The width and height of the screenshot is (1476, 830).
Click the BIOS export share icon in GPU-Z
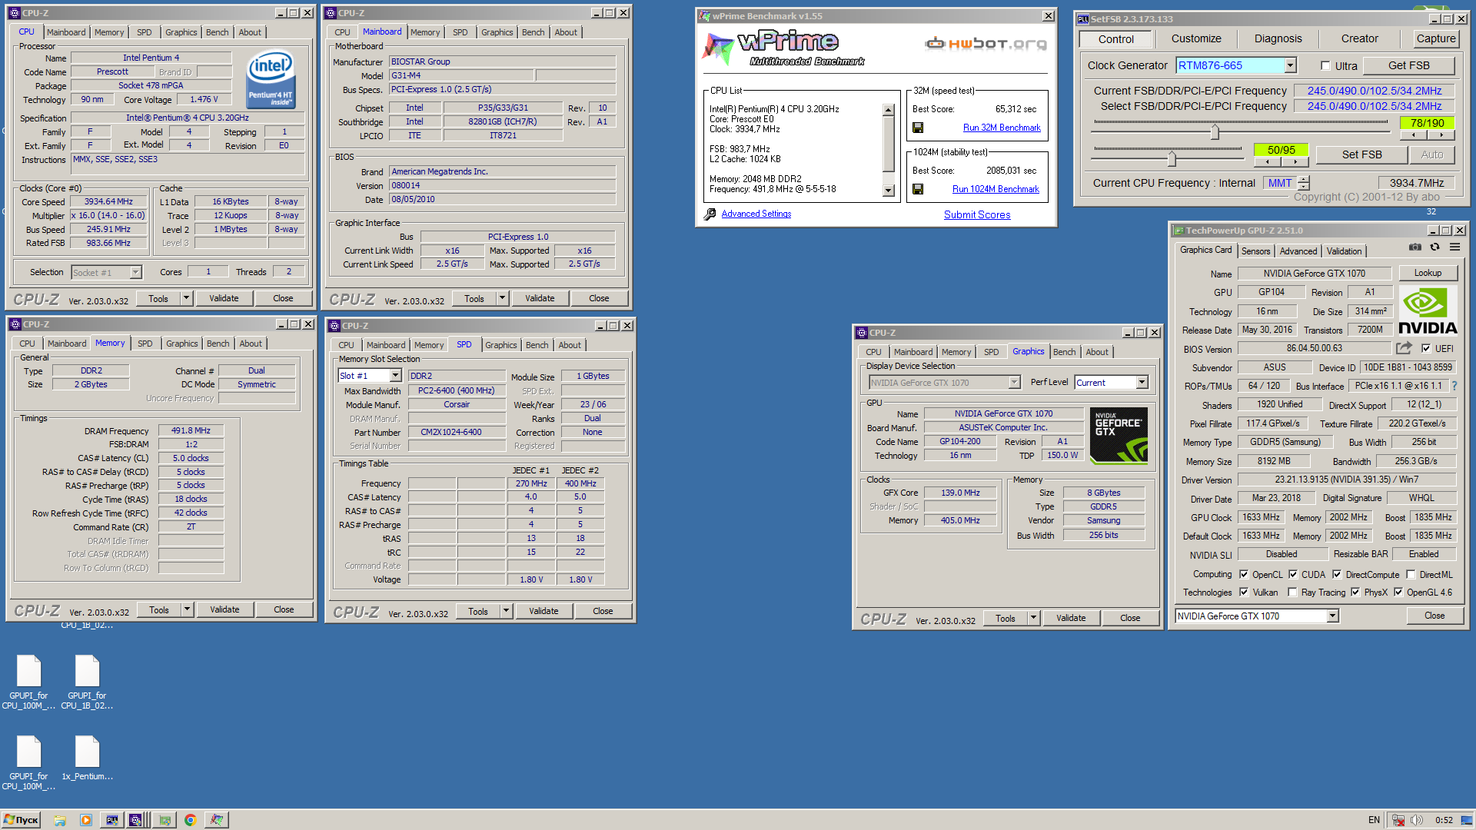tap(1405, 348)
